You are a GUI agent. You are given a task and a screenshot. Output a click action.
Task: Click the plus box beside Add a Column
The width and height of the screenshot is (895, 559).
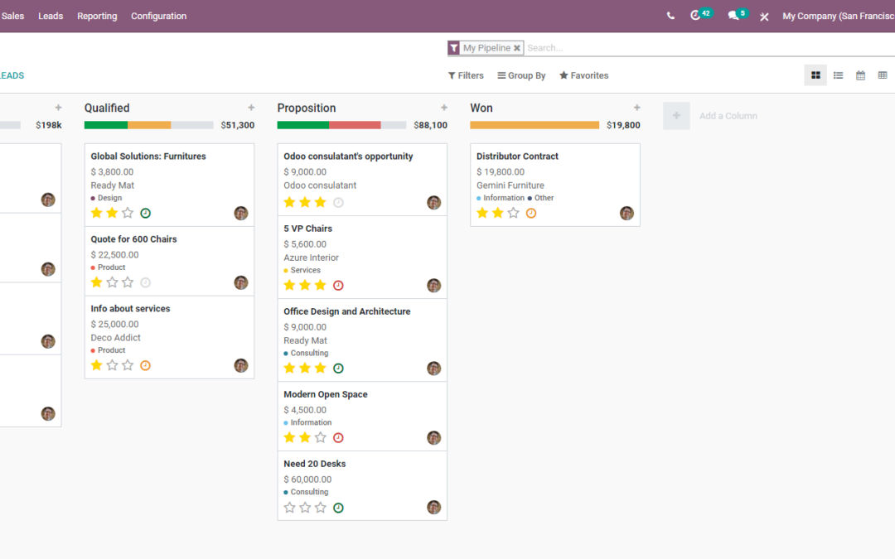(x=676, y=116)
